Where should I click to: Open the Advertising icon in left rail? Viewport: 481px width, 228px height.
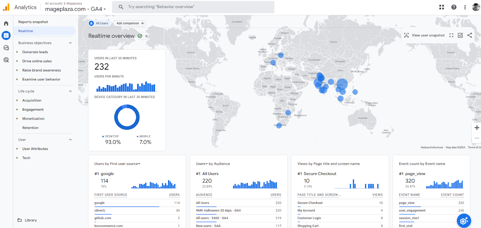6,60
